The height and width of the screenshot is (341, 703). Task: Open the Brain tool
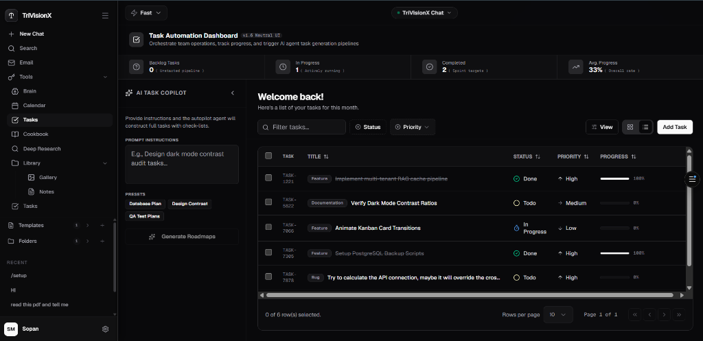point(30,91)
